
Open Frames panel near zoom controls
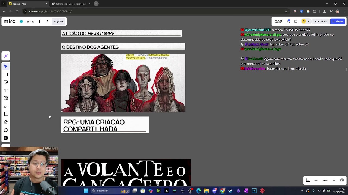pyautogui.click(x=308, y=180)
